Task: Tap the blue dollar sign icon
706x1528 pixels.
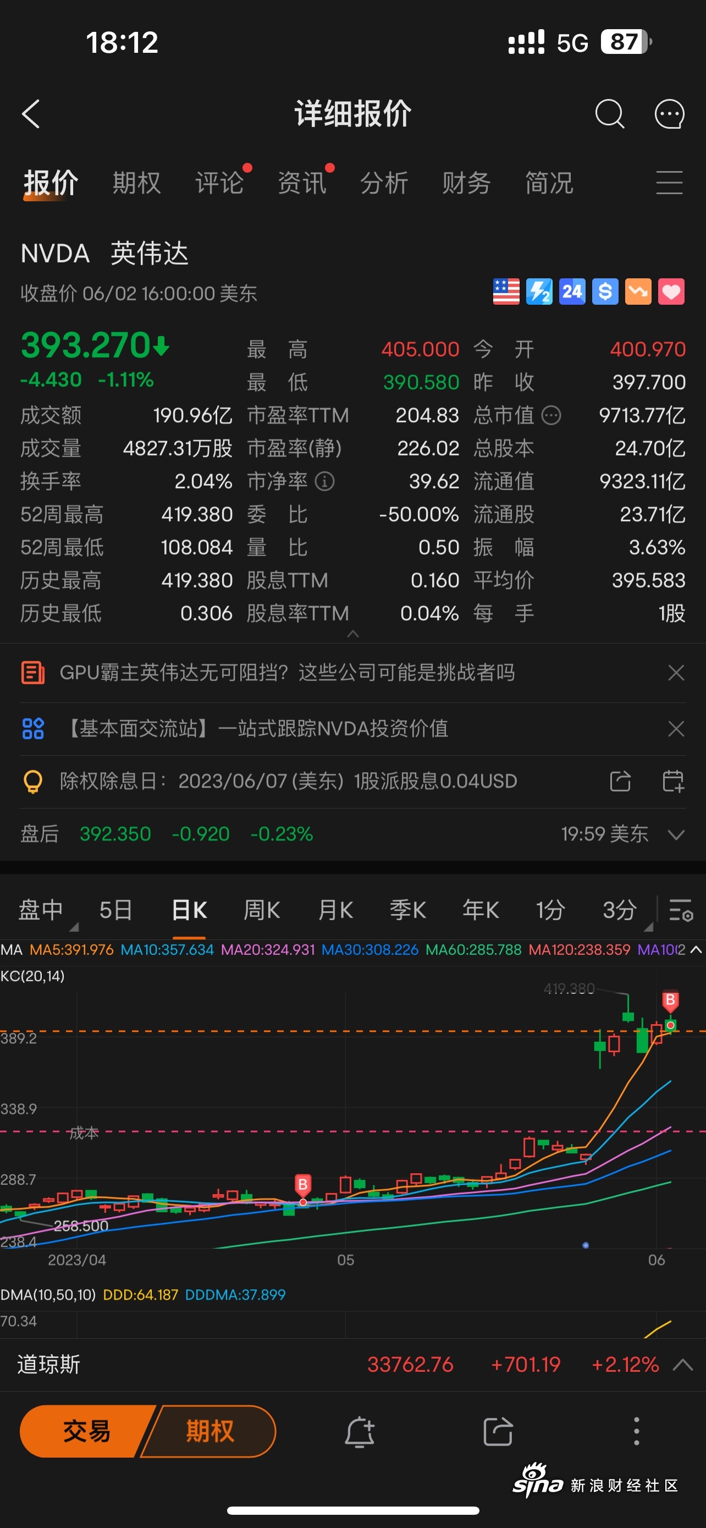Action: click(605, 292)
